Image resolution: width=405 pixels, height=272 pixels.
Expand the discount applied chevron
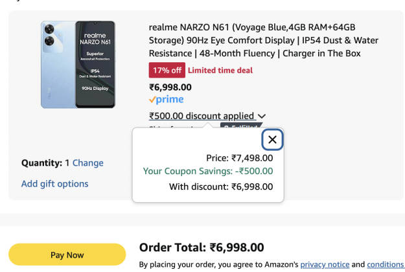262,117
